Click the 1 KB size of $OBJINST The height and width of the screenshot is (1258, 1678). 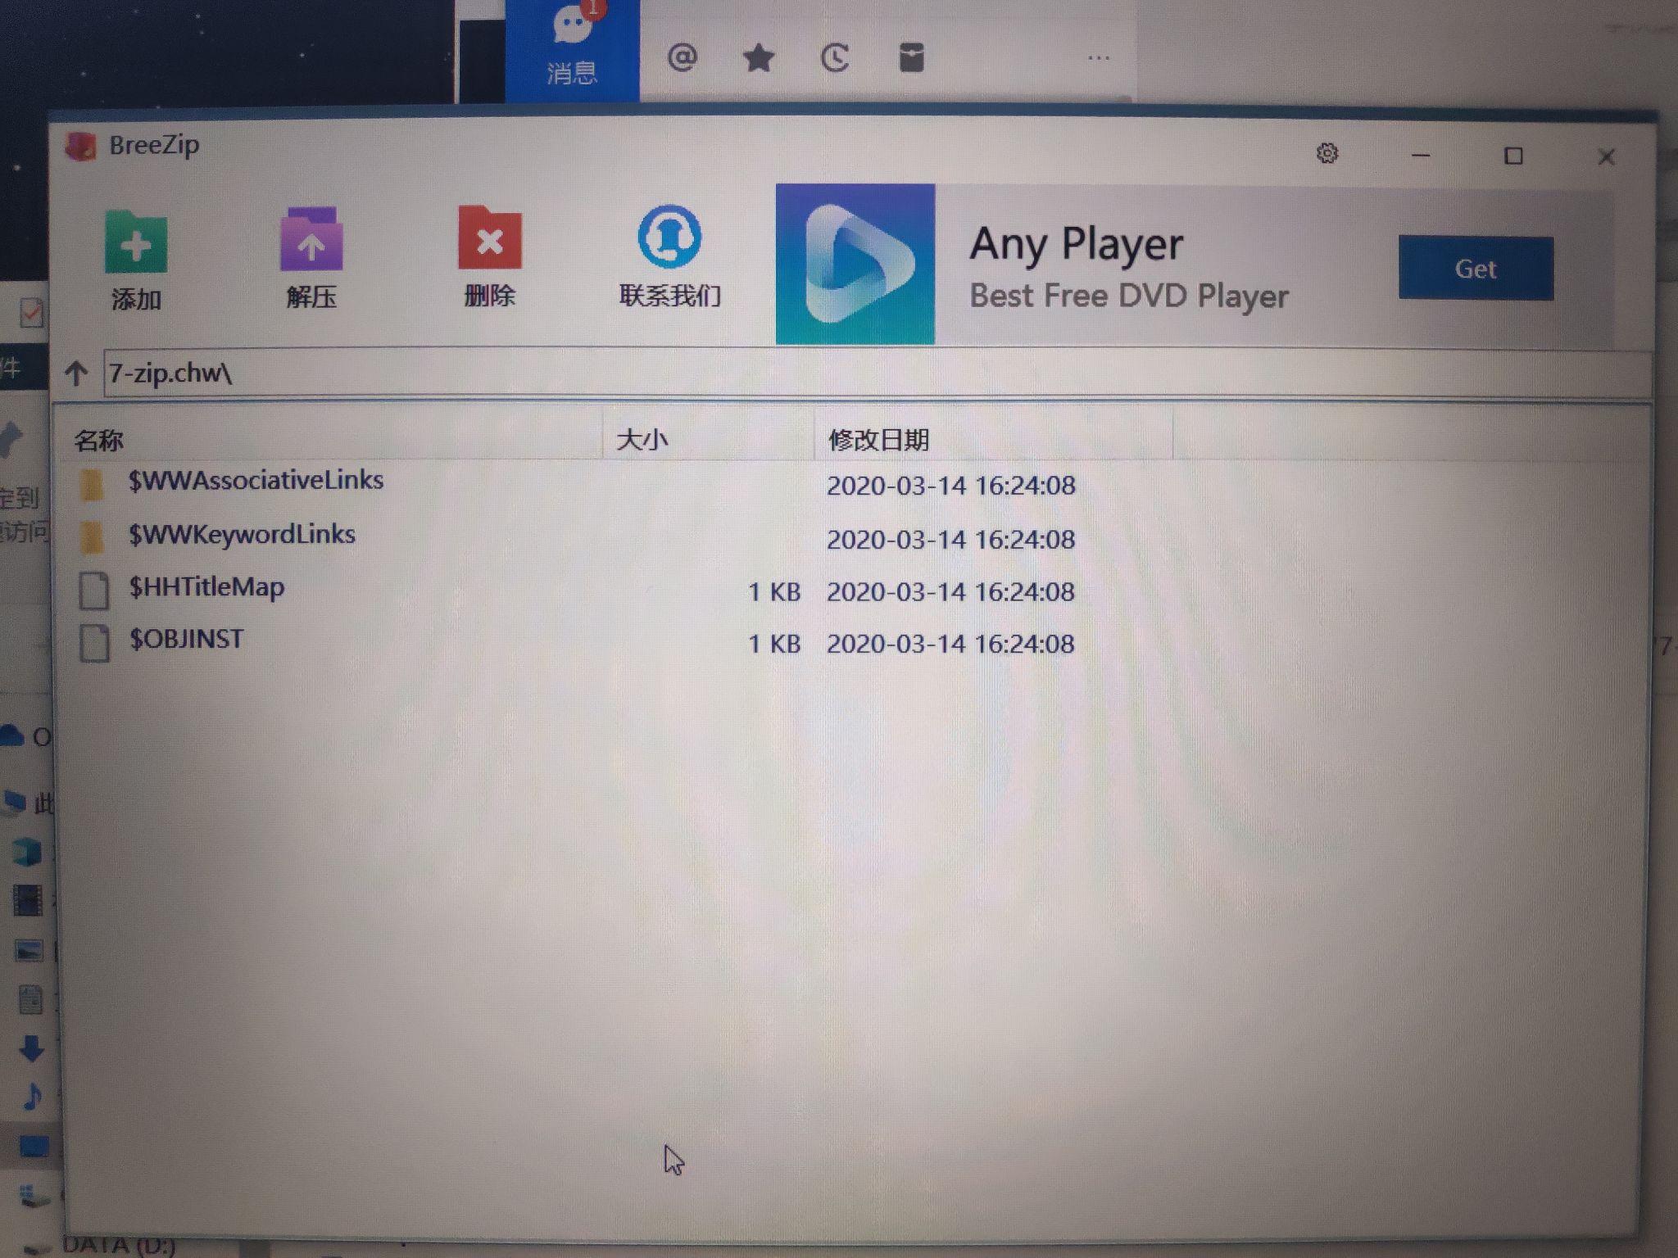pos(774,644)
